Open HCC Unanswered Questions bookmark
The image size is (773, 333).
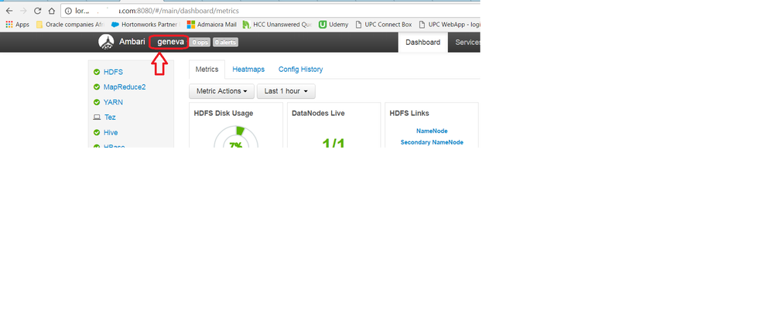pos(277,24)
